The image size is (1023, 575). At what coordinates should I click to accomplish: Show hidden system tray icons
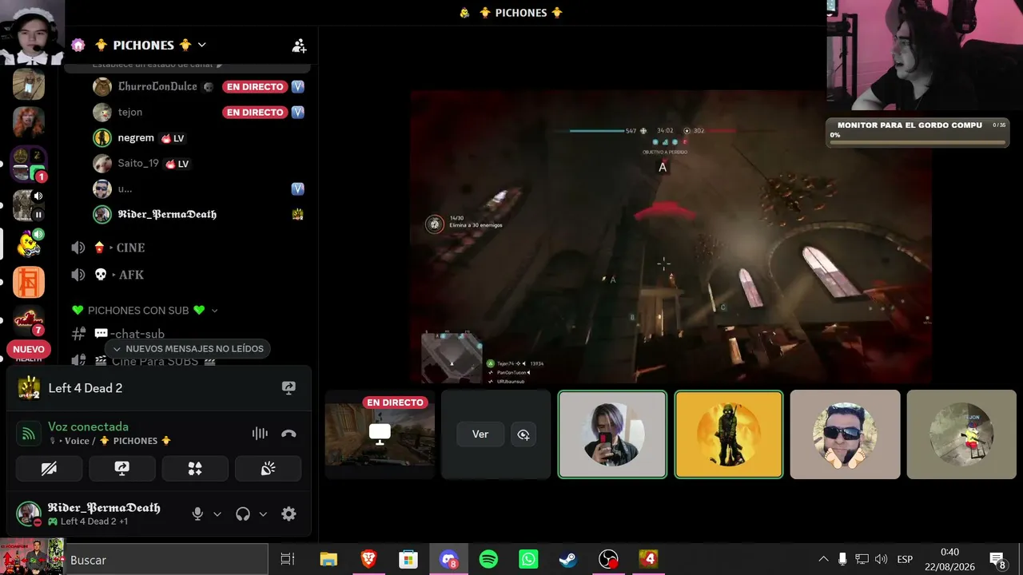pos(823,559)
